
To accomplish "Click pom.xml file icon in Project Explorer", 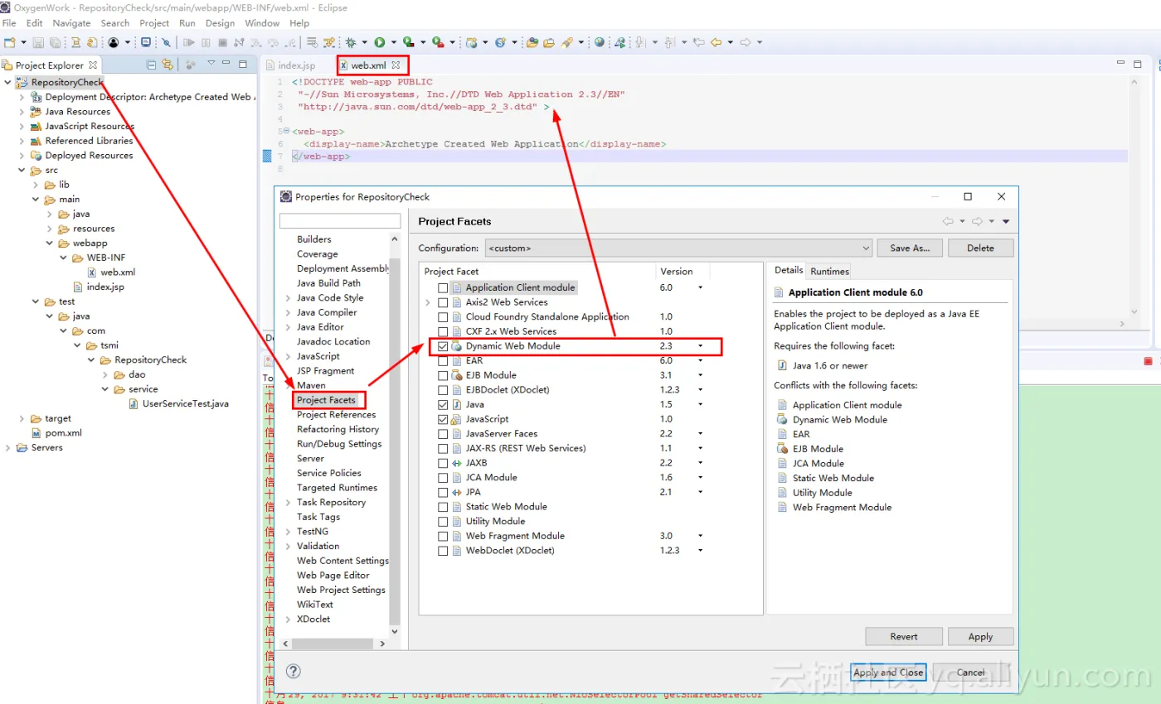I will click(x=36, y=433).
